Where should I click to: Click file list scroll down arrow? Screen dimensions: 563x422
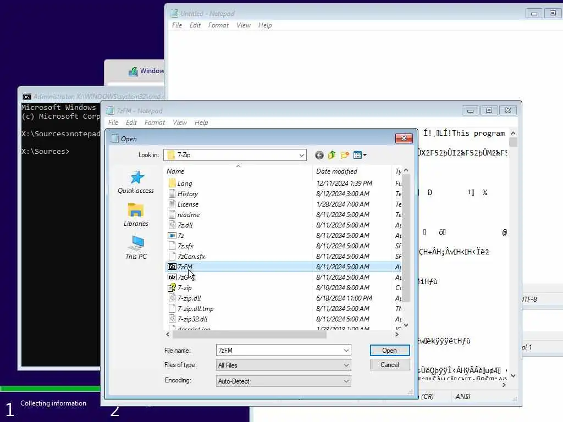click(x=406, y=325)
